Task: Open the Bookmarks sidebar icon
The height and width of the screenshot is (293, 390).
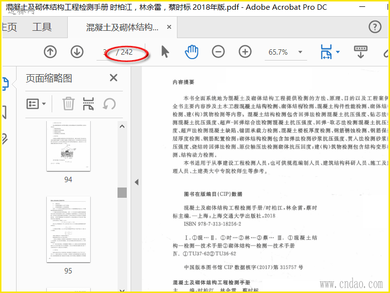Action: 5,112
